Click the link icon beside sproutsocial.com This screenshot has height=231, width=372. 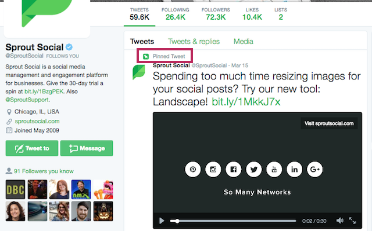point(9,122)
